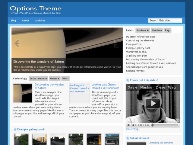Click the Entertainment sidebar section heading

(x=139, y=138)
